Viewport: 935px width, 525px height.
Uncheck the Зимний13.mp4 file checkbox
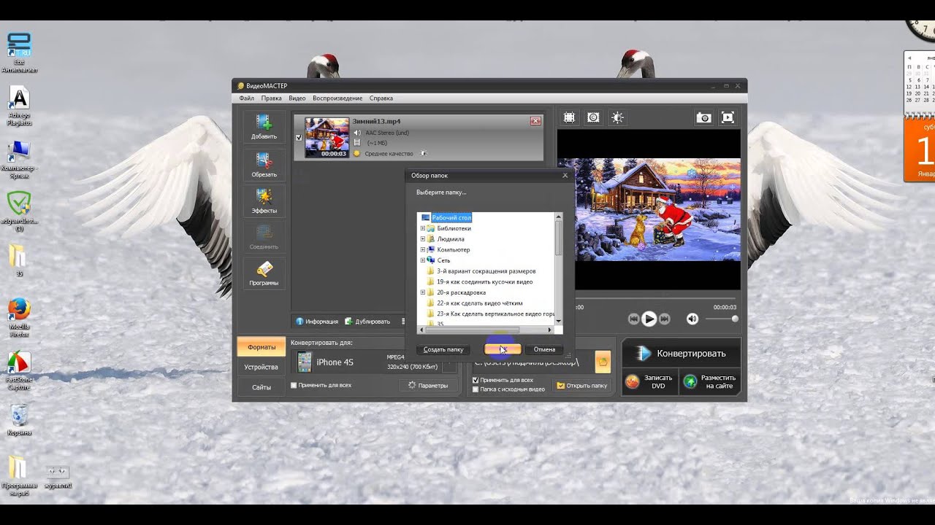298,137
